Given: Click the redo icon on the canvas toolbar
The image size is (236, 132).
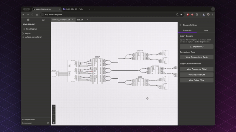Looking at the screenshot, I should (x=54, y=109).
